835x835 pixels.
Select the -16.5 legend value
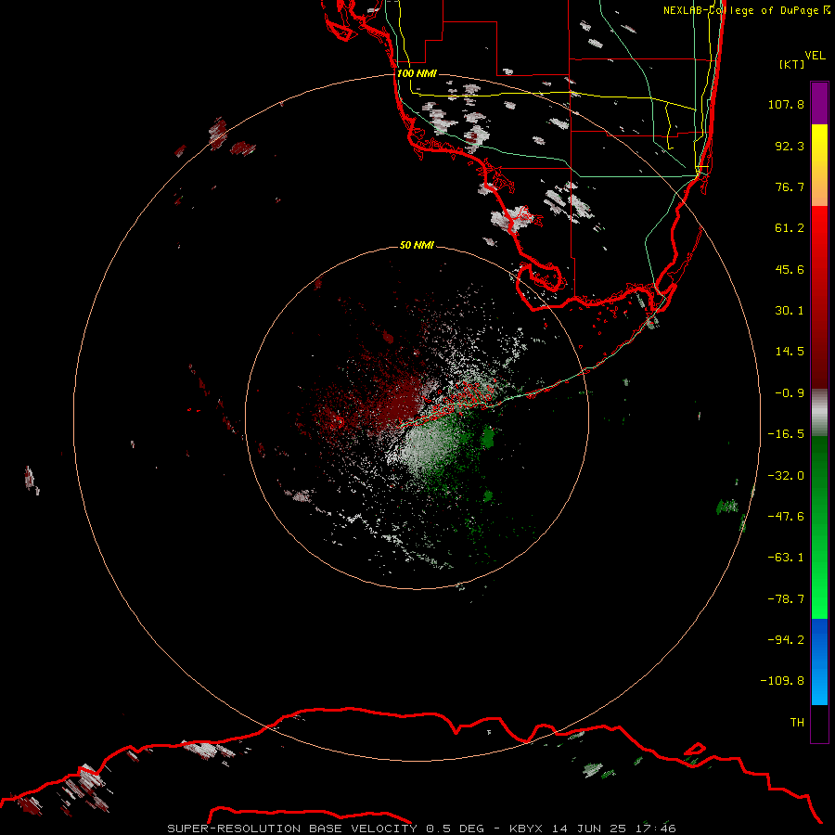point(786,434)
